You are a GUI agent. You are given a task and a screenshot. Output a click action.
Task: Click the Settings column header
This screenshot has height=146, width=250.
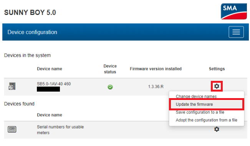coord(217,69)
